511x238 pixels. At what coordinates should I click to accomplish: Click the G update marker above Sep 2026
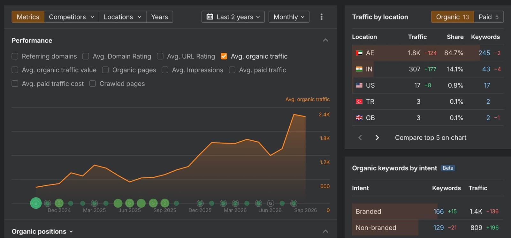[294, 203]
